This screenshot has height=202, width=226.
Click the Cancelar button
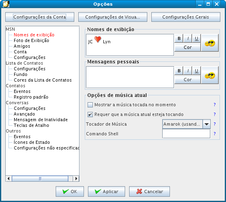coord(149,191)
